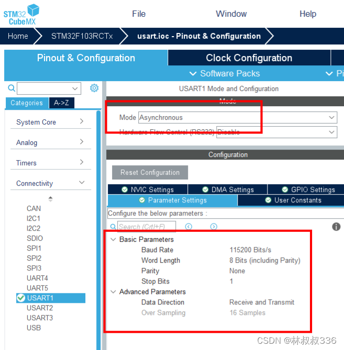Expand the Analog category

click(51, 142)
